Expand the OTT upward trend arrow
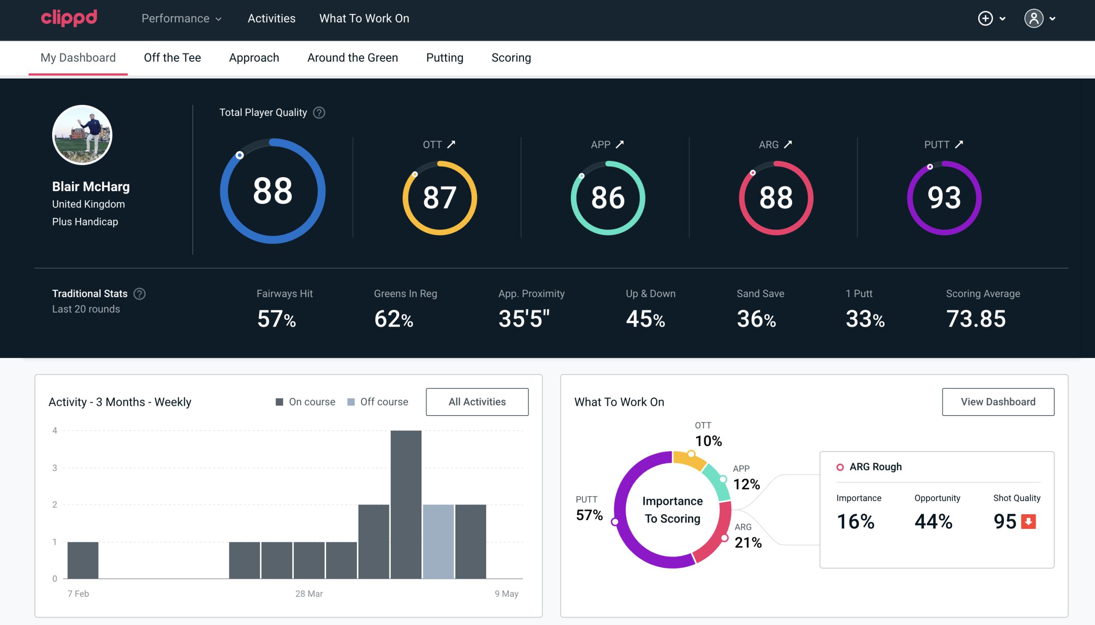Viewport: 1095px width, 625px height. pos(452,144)
